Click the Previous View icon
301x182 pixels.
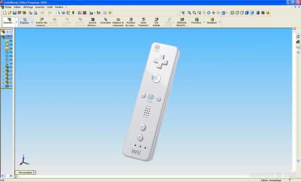pos(183,13)
